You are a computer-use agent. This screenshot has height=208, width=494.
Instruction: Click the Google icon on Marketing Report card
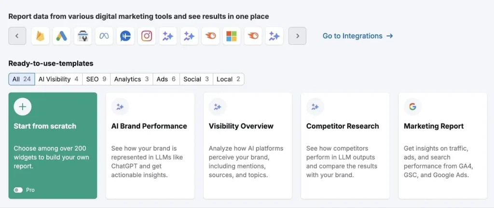[x=412, y=107]
